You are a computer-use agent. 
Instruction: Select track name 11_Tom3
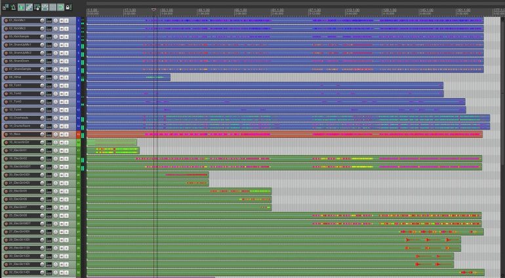pyautogui.click(x=15, y=101)
